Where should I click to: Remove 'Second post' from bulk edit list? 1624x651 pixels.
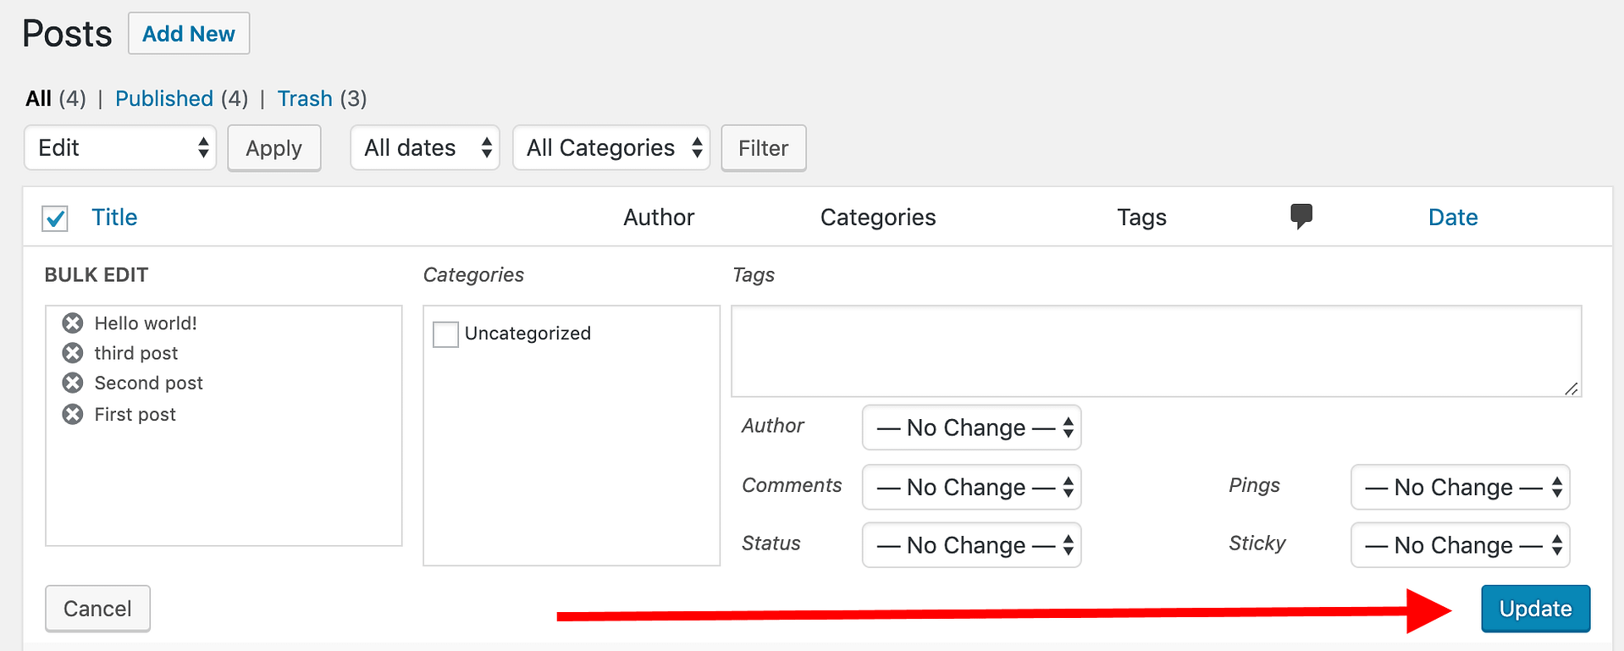click(73, 383)
